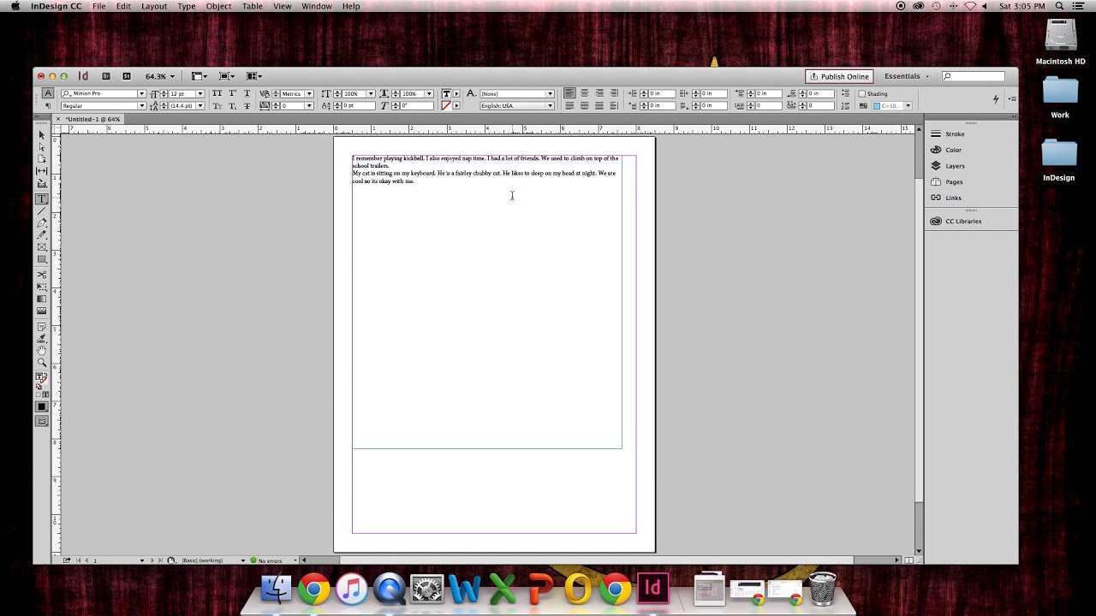The image size is (1096, 616).
Task: Open the English: USA language dropdown
Action: coord(550,105)
